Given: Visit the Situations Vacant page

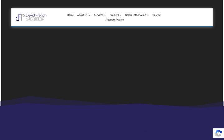Looking at the screenshot, I should coord(114,20).
